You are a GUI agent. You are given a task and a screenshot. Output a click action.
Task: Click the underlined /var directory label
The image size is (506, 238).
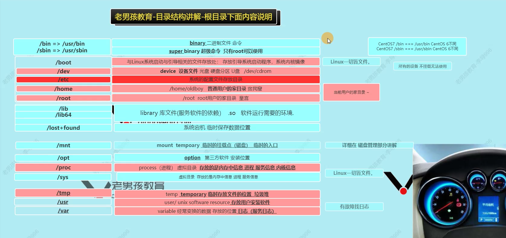(63, 211)
